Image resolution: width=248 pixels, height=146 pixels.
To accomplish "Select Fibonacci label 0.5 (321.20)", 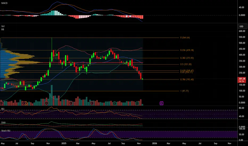I will 186,64.
